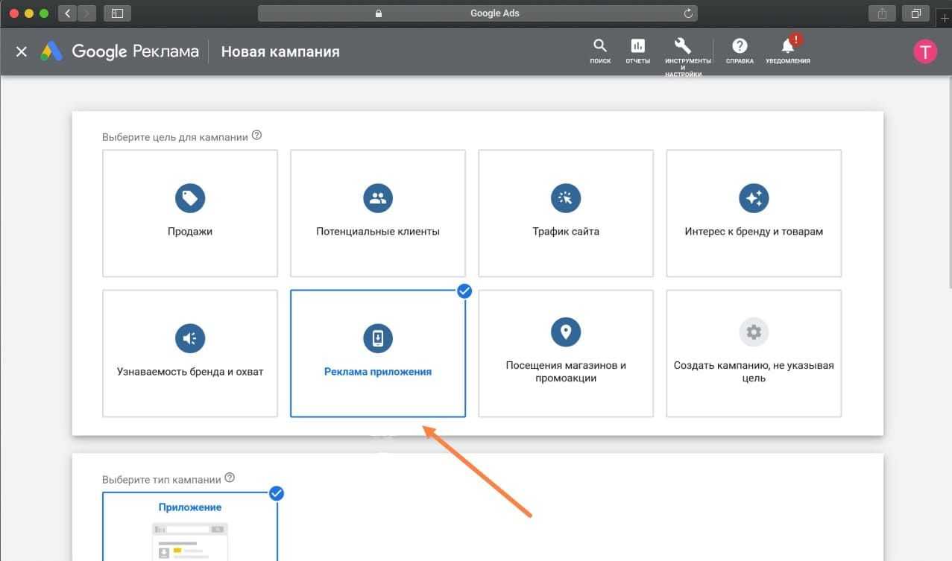Select the Продажи campaign goal
Screen dimensions: 952x561
click(189, 213)
